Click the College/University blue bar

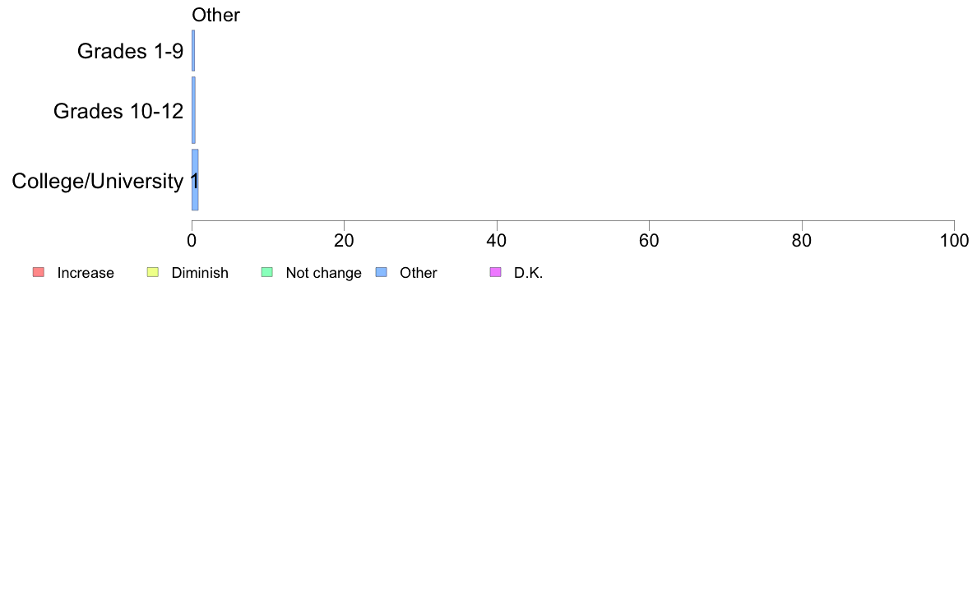coord(195,180)
